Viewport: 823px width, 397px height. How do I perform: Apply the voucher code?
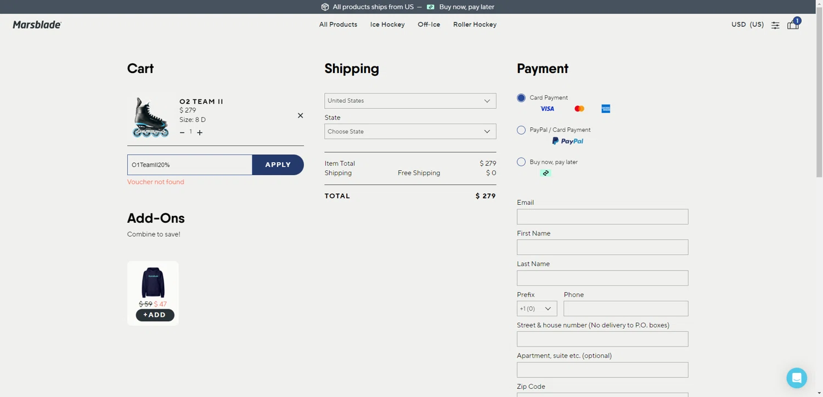[278, 165]
